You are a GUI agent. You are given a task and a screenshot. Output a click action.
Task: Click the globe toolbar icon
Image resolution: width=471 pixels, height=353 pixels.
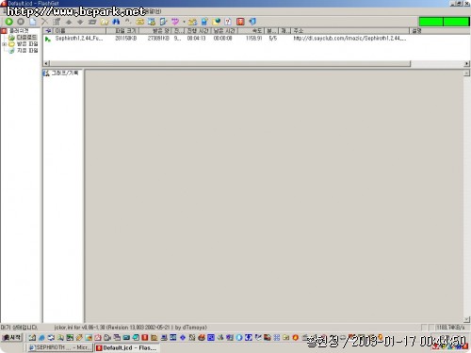[216, 22]
